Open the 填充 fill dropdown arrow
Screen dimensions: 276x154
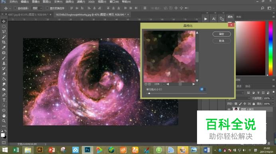(273, 104)
